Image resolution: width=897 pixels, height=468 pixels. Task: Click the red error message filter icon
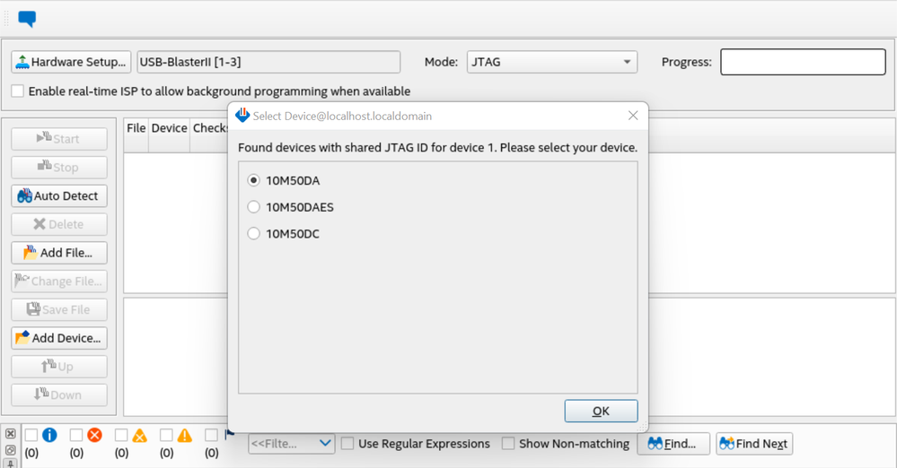pos(94,435)
